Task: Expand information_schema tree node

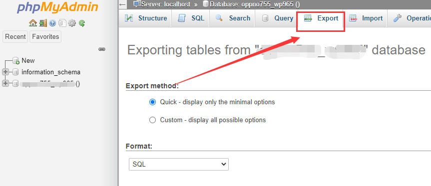Action: (x=5, y=72)
